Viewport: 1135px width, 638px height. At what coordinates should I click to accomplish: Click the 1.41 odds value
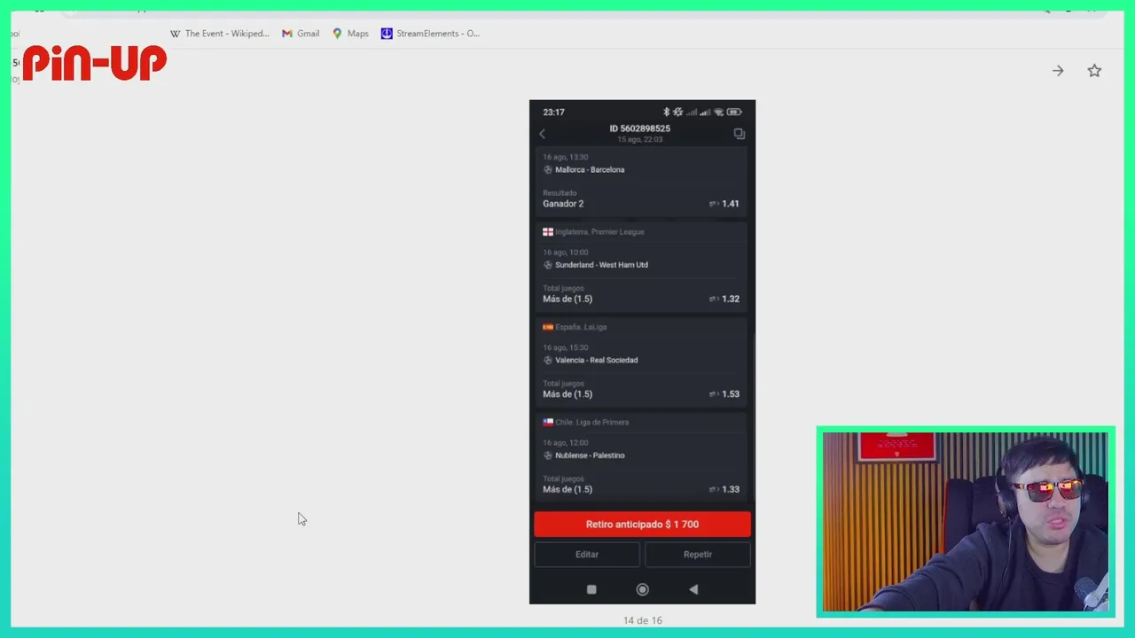point(731,204)
